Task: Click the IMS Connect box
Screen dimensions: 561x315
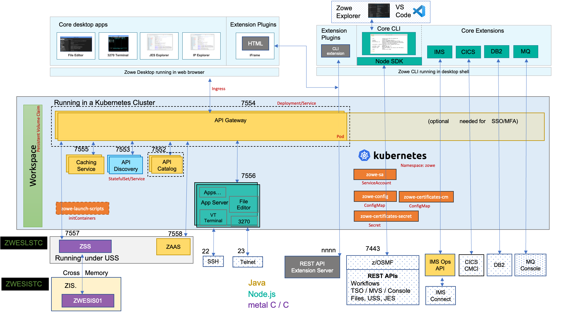Action: [x=441, y=296]
